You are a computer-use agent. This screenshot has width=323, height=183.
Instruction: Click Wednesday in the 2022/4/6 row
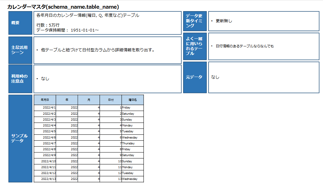133,138
